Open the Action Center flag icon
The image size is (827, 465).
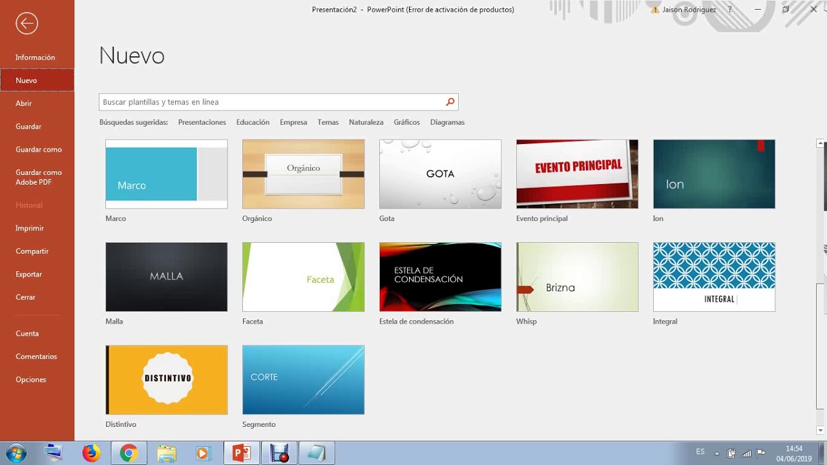click(x=760, y=453)
